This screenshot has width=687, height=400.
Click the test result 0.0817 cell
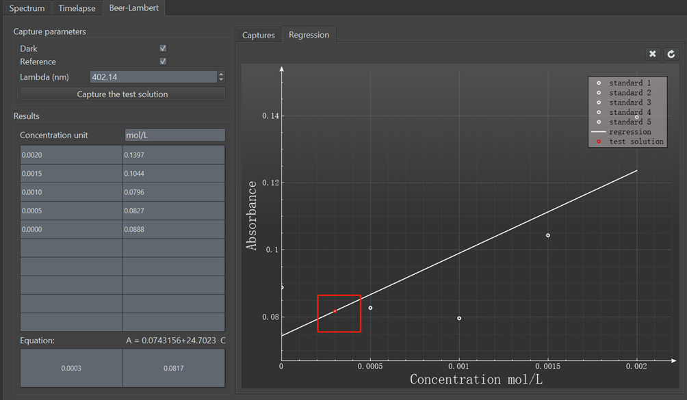(x=174, y=368)
